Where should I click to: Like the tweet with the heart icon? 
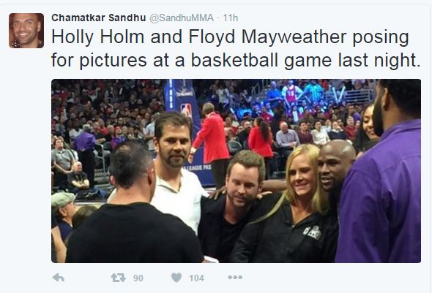pos(176,278)
